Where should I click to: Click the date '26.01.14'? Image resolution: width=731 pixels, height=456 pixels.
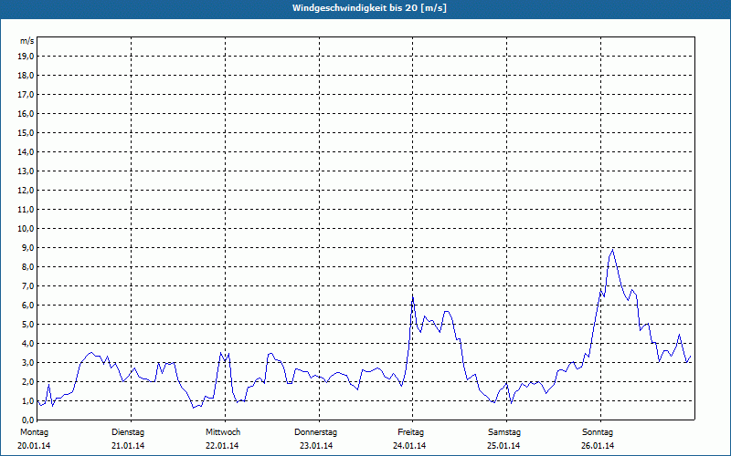(x=598, y=446)
